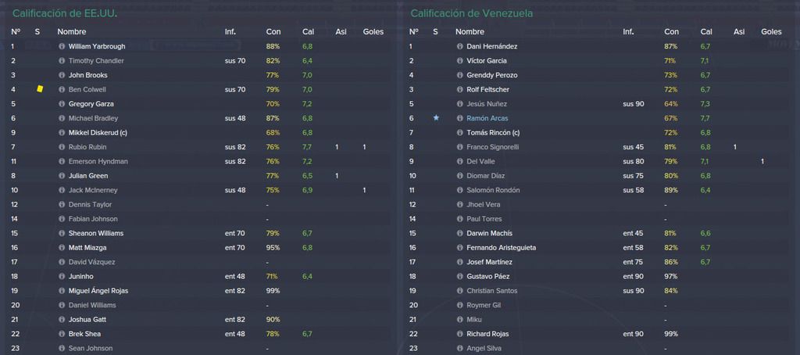Click Ben Colwell's yellow card icon

40,89
